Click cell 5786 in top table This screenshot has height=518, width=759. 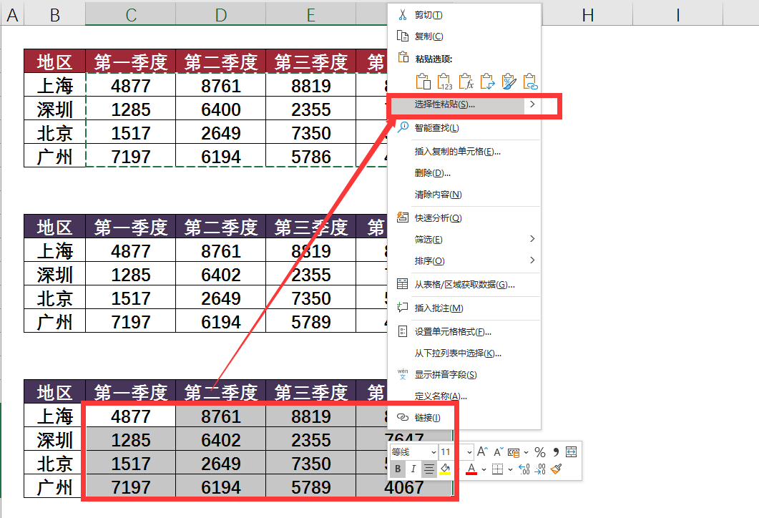310,157
